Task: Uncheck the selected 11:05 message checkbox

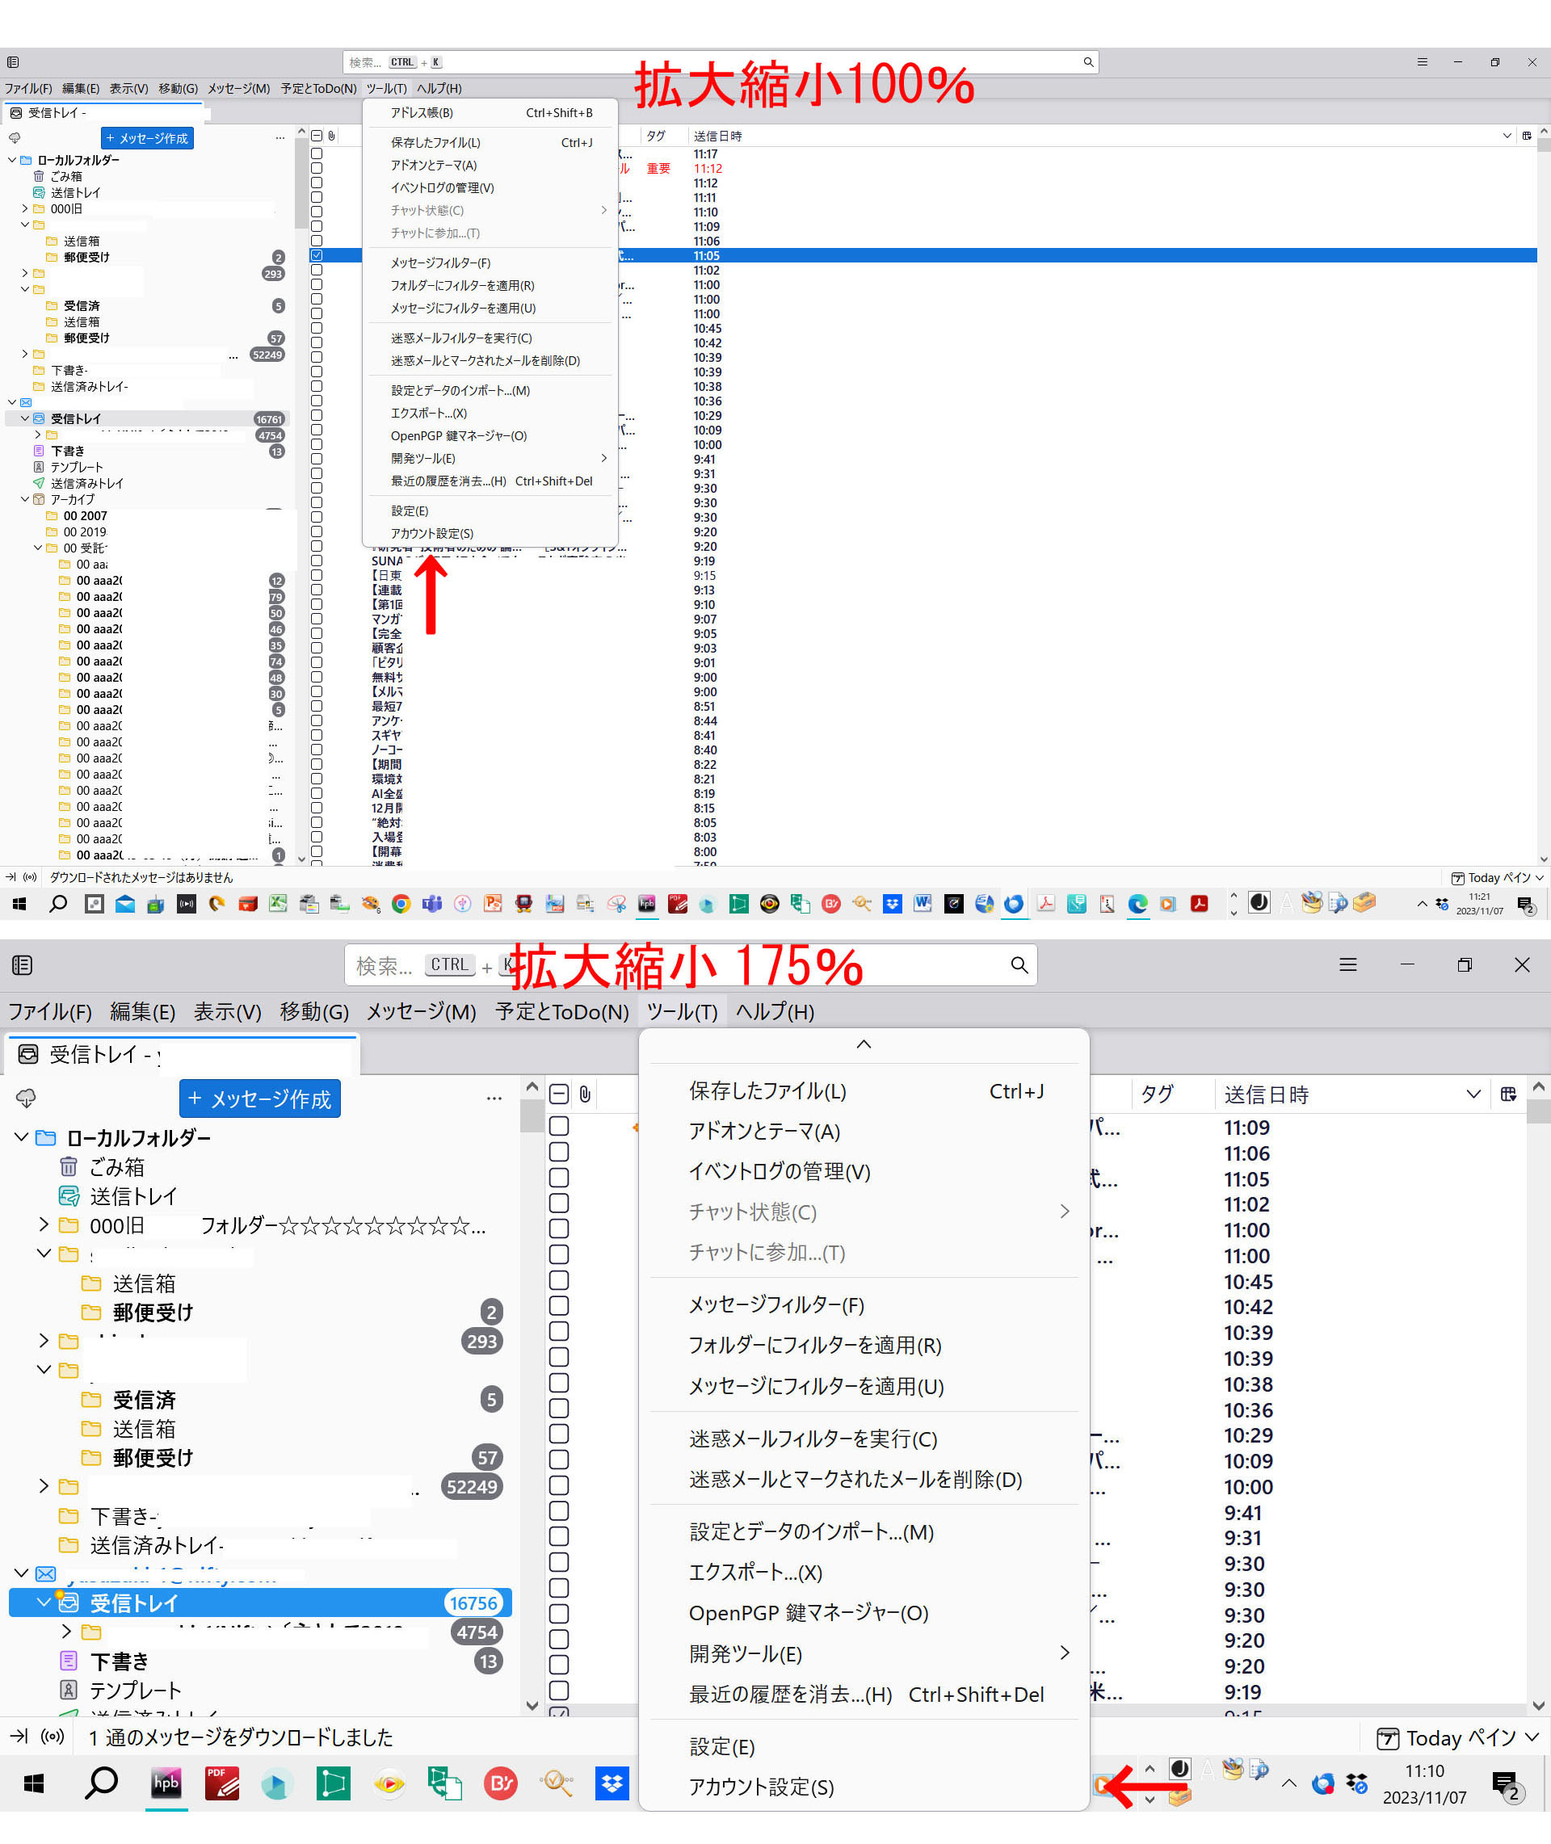Action: pos(317,256)
